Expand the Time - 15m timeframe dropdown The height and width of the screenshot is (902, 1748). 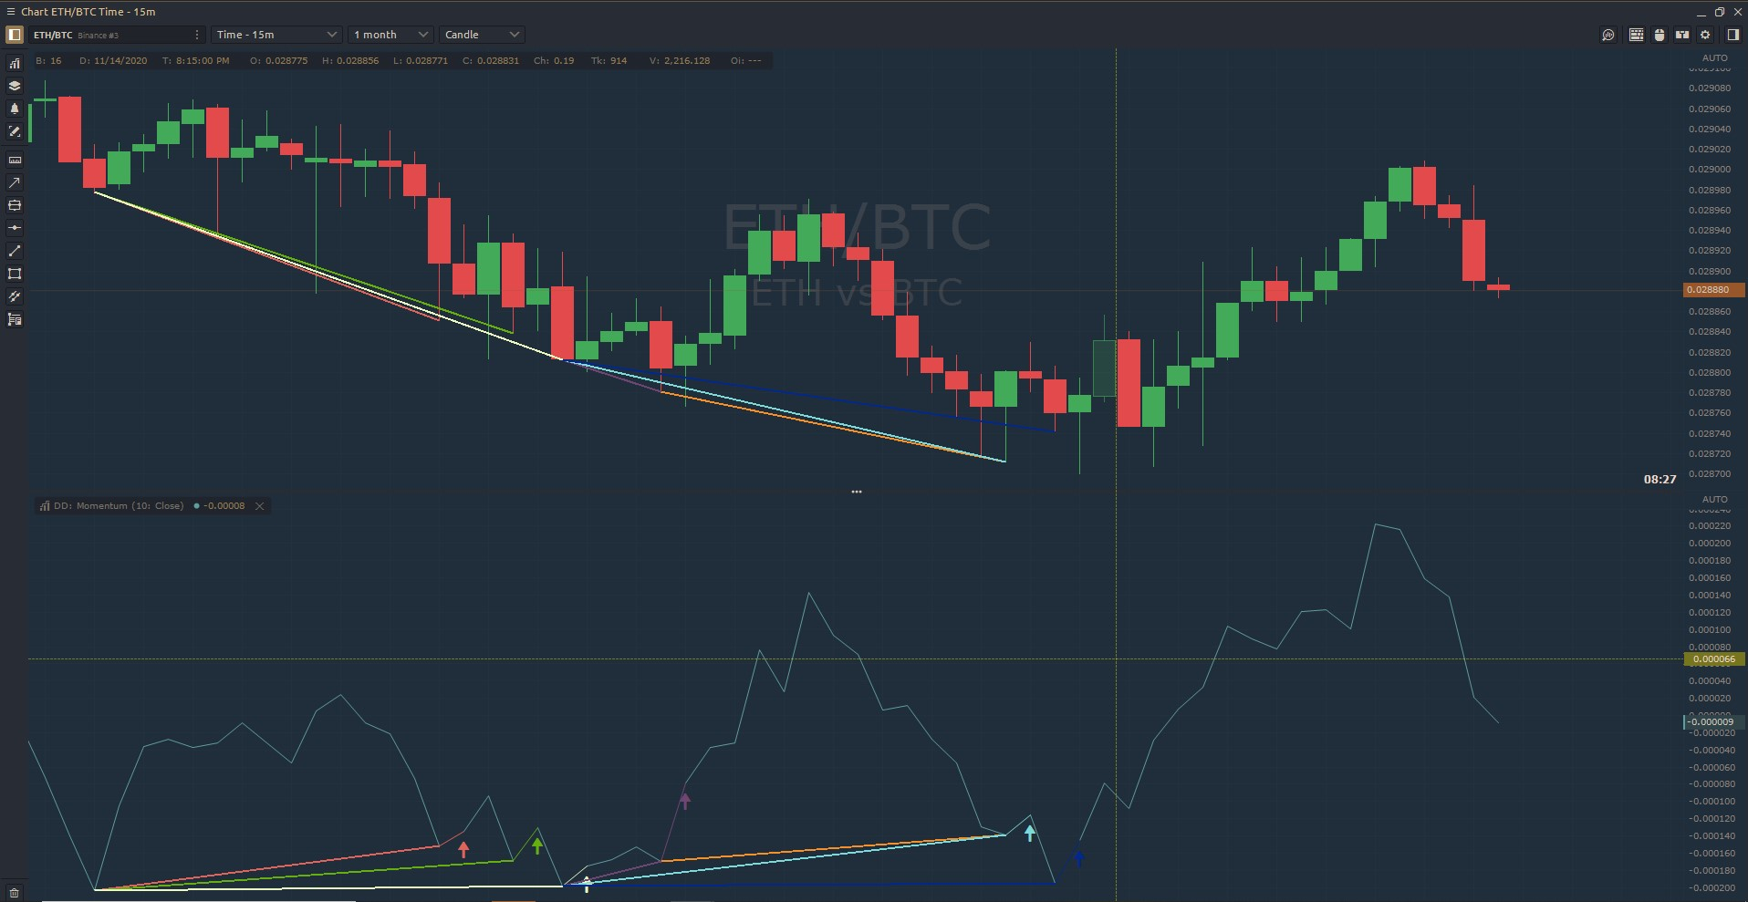point(277,35)
